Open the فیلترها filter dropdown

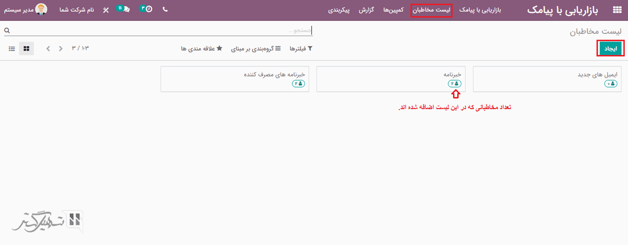point(301,49)
